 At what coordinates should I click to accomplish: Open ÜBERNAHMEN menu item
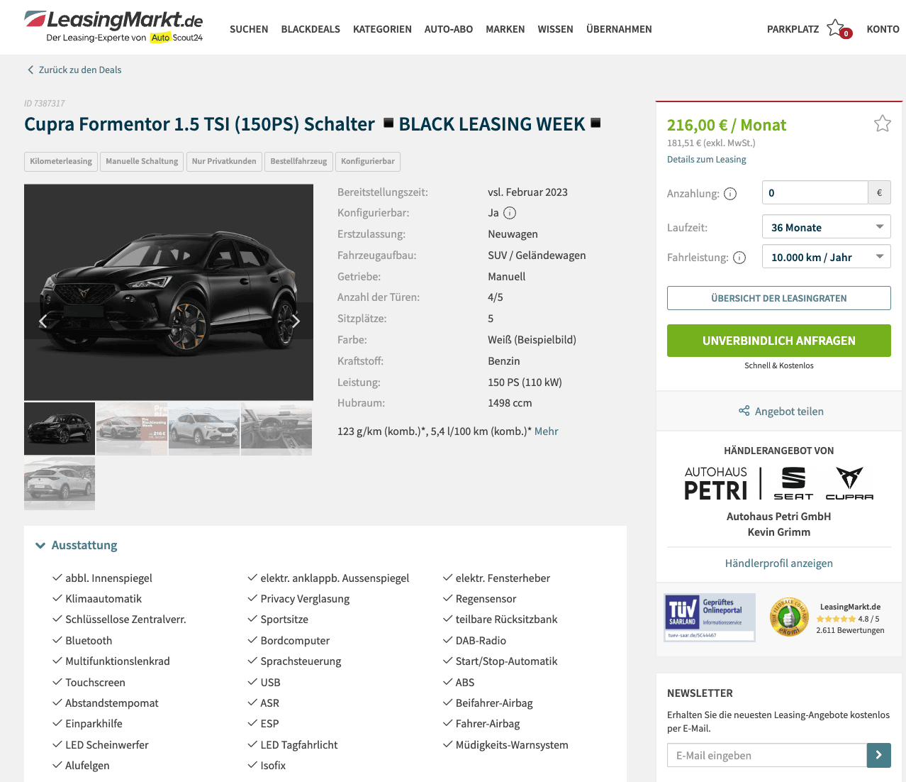pyautogui.click(x=619, y=29)
